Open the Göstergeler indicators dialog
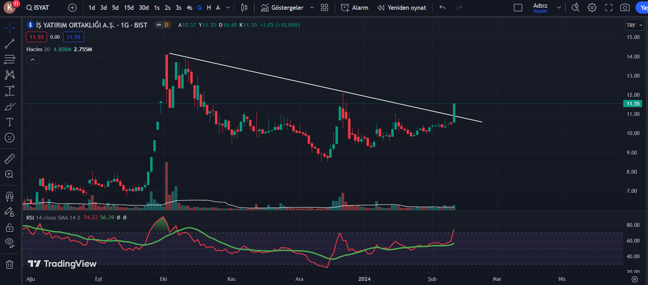 pos(282,8)
